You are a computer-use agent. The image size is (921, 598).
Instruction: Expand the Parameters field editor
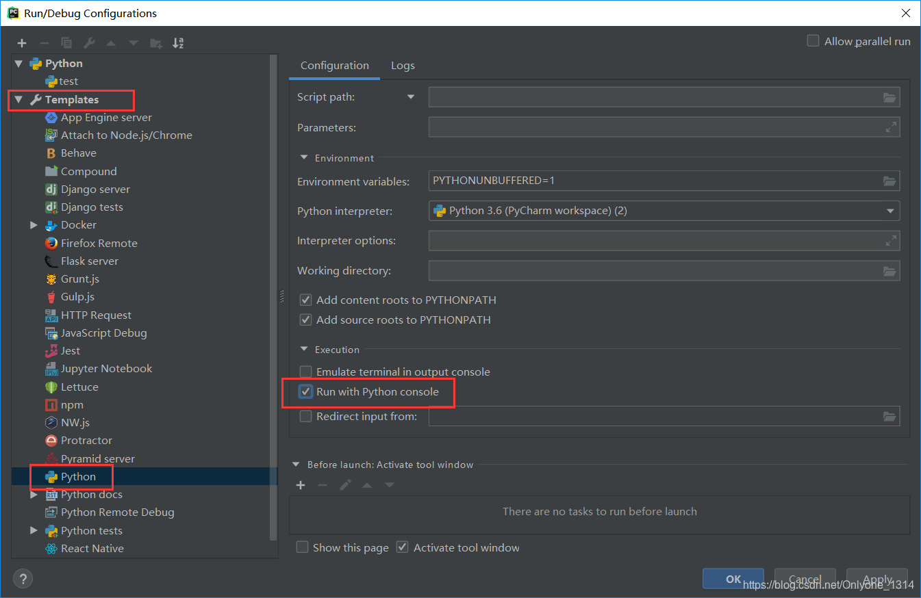click(x=891, y=127)
